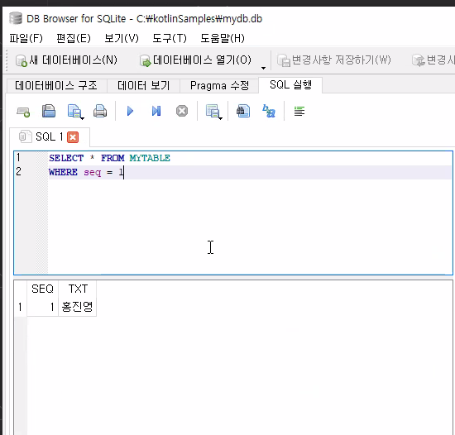
Task: Open the 도구(T) menu
Action: click(170, 38)
